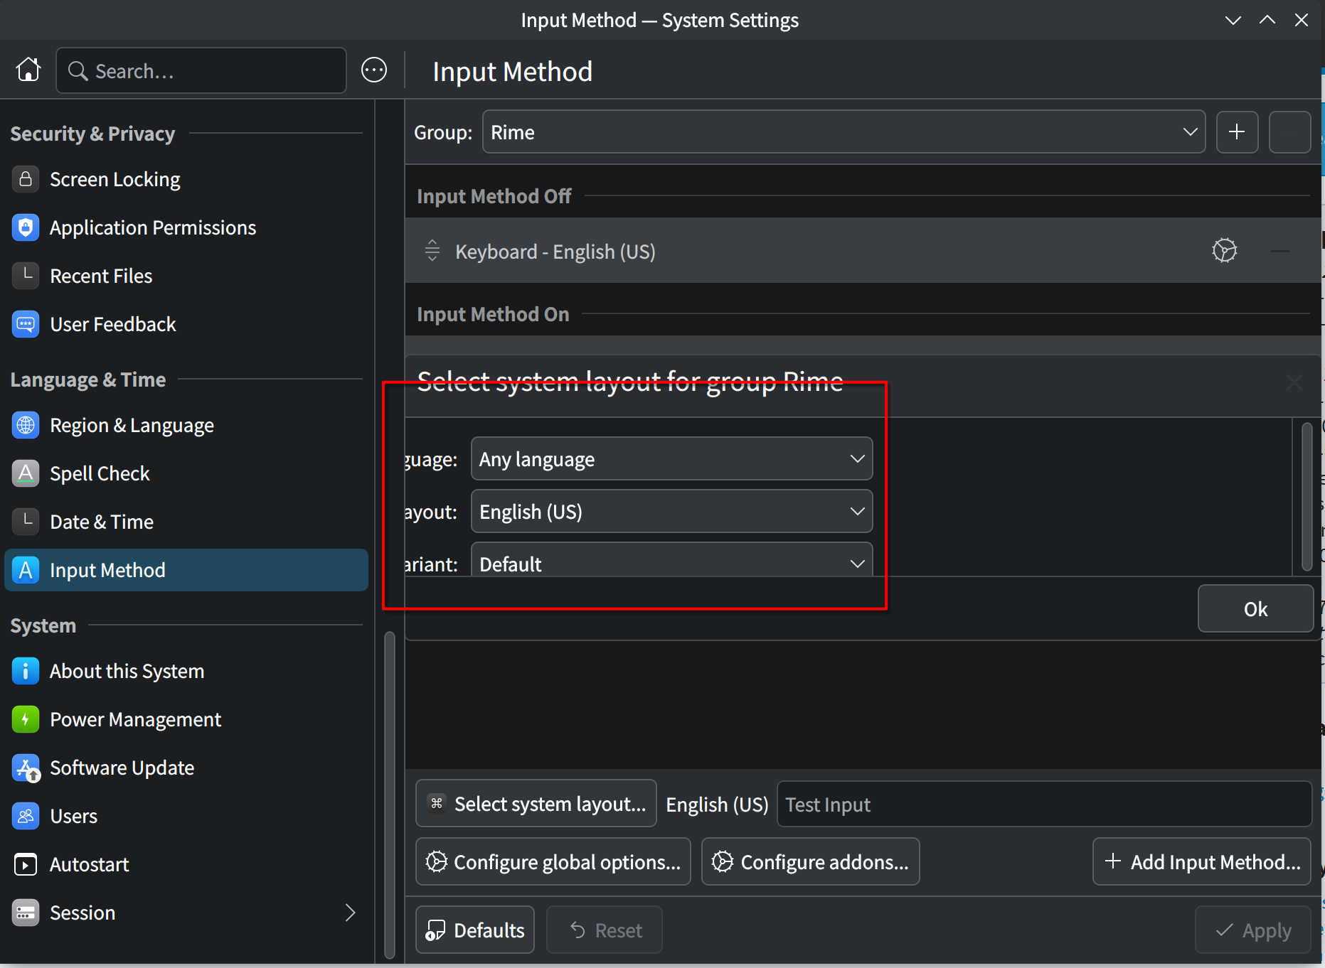
Task: Open Date & Time settings
Action: (x=186, y=522)
